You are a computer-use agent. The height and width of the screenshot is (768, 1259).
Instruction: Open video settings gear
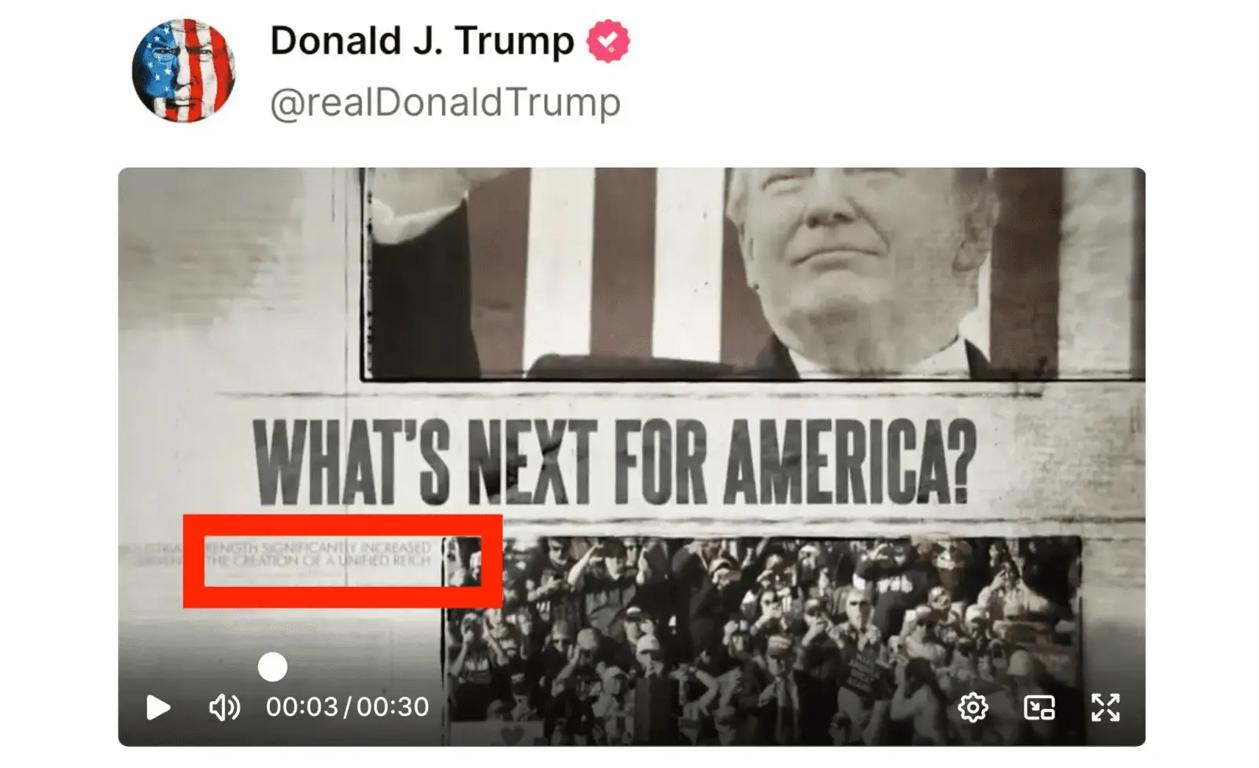973,707
